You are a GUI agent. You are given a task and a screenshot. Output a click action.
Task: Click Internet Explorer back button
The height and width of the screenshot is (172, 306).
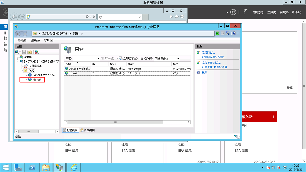[14, 17]
